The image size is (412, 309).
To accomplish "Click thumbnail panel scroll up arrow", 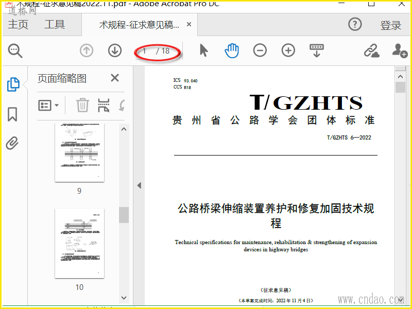I will [x=124, y=129].
